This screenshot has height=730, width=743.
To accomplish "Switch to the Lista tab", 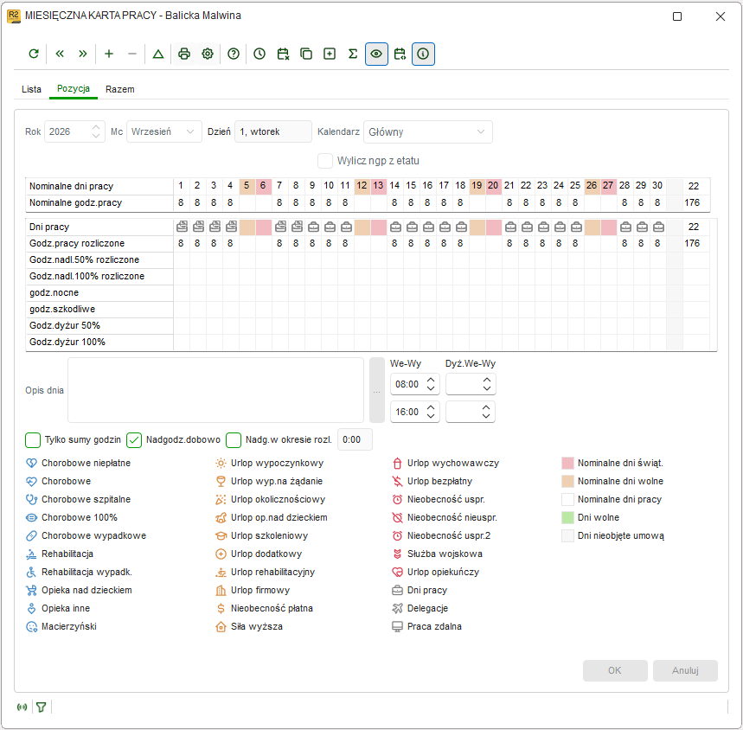I will coord(31,90).
